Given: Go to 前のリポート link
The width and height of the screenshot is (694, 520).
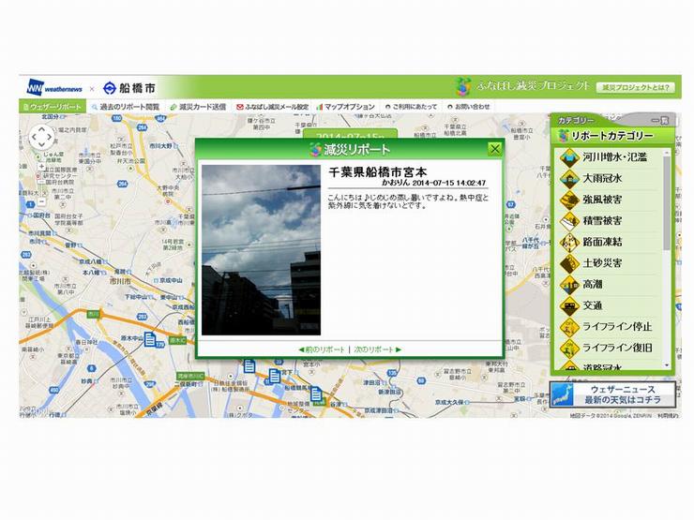Looking at the screenshot, I should click(x=322, y=349).
